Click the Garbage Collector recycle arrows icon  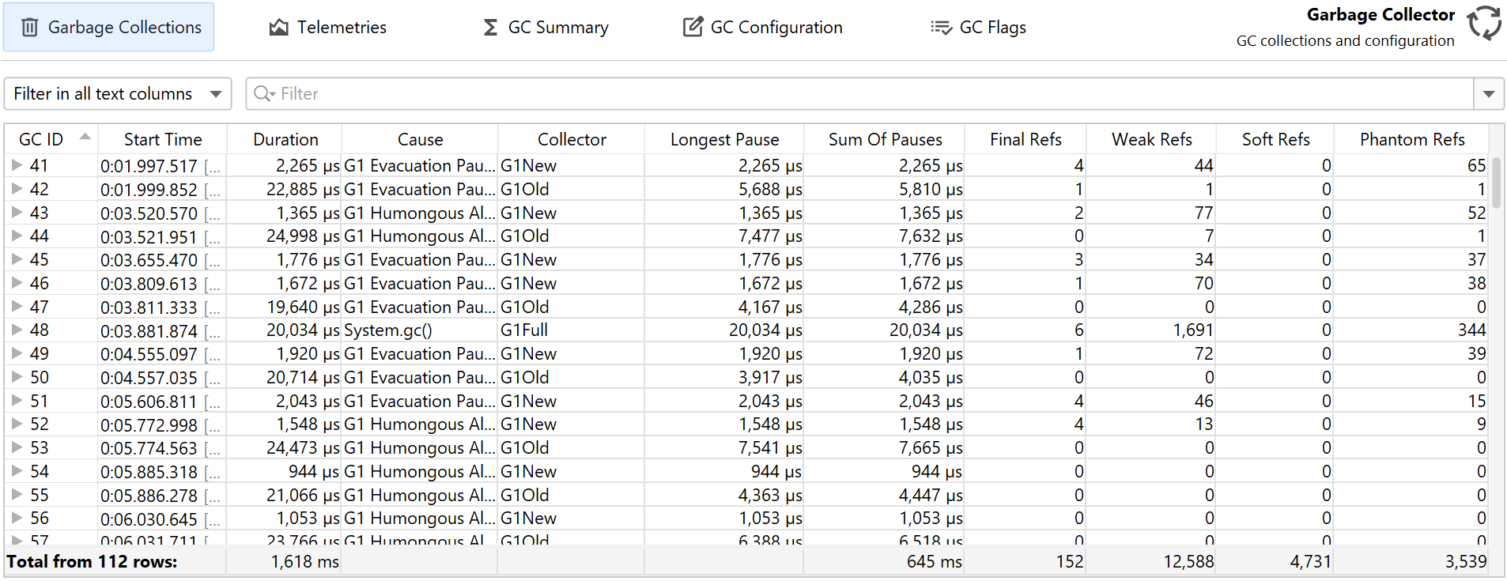tap(1484, 23)
